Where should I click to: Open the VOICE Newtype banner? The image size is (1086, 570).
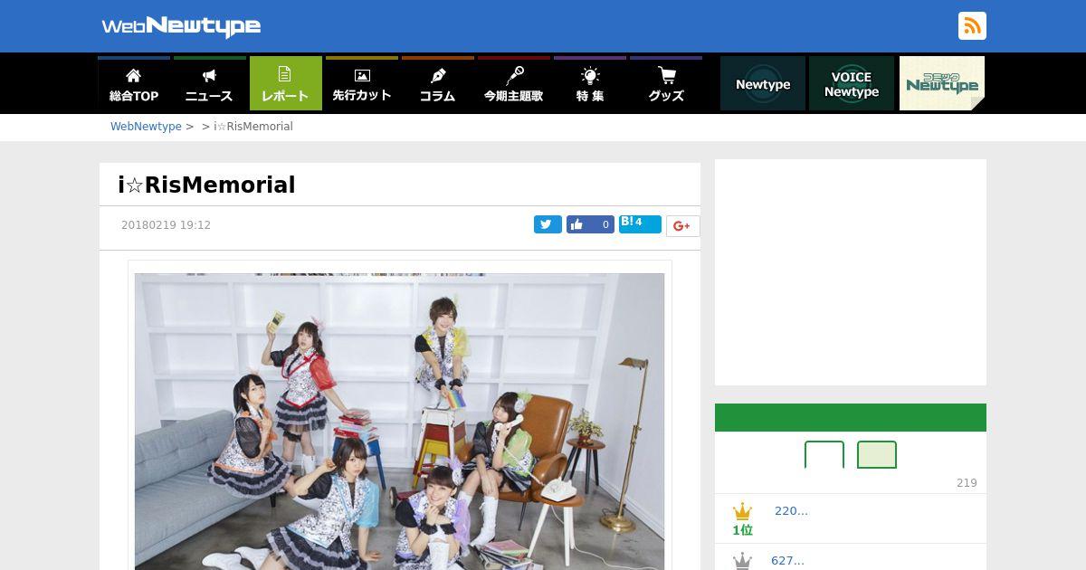[x=852, y=83]
